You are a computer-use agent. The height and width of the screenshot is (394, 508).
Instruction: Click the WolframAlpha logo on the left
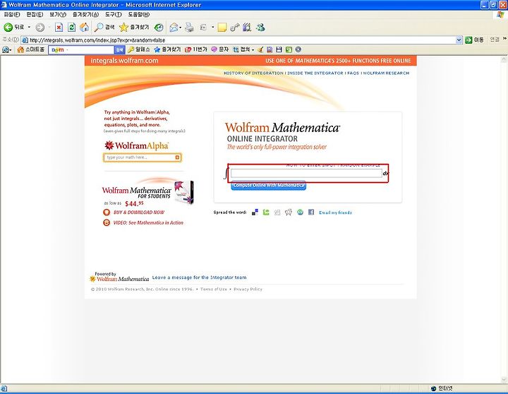pos(136,145)
